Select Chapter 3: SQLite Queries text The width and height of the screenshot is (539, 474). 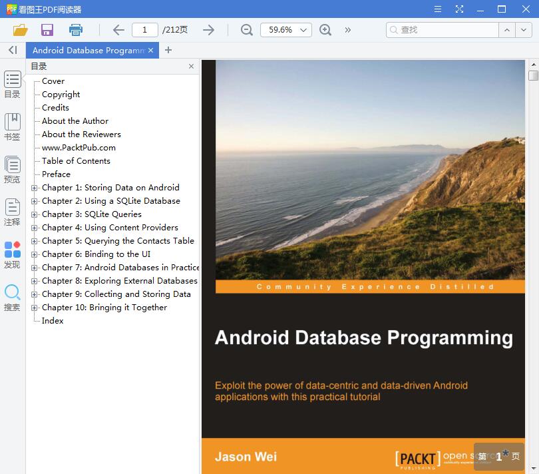pyautogui.click(x=92, y=214)
